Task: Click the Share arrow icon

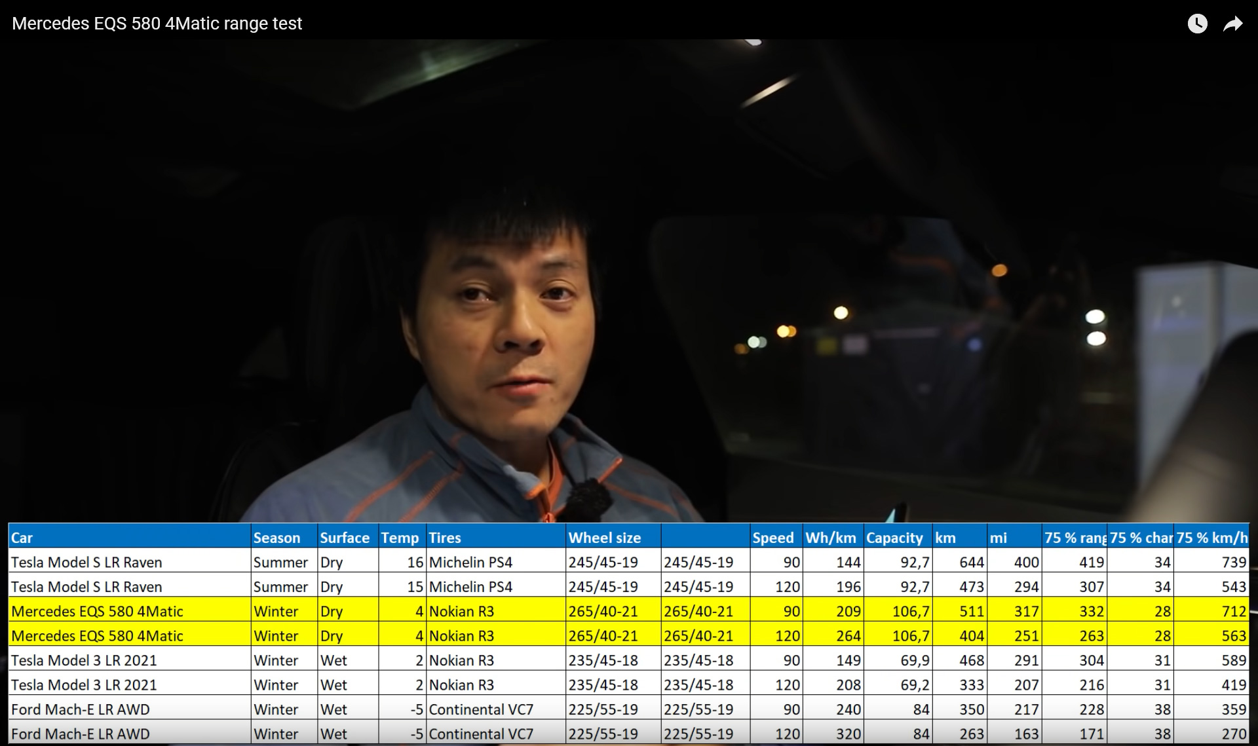Action: (1233, 24)
